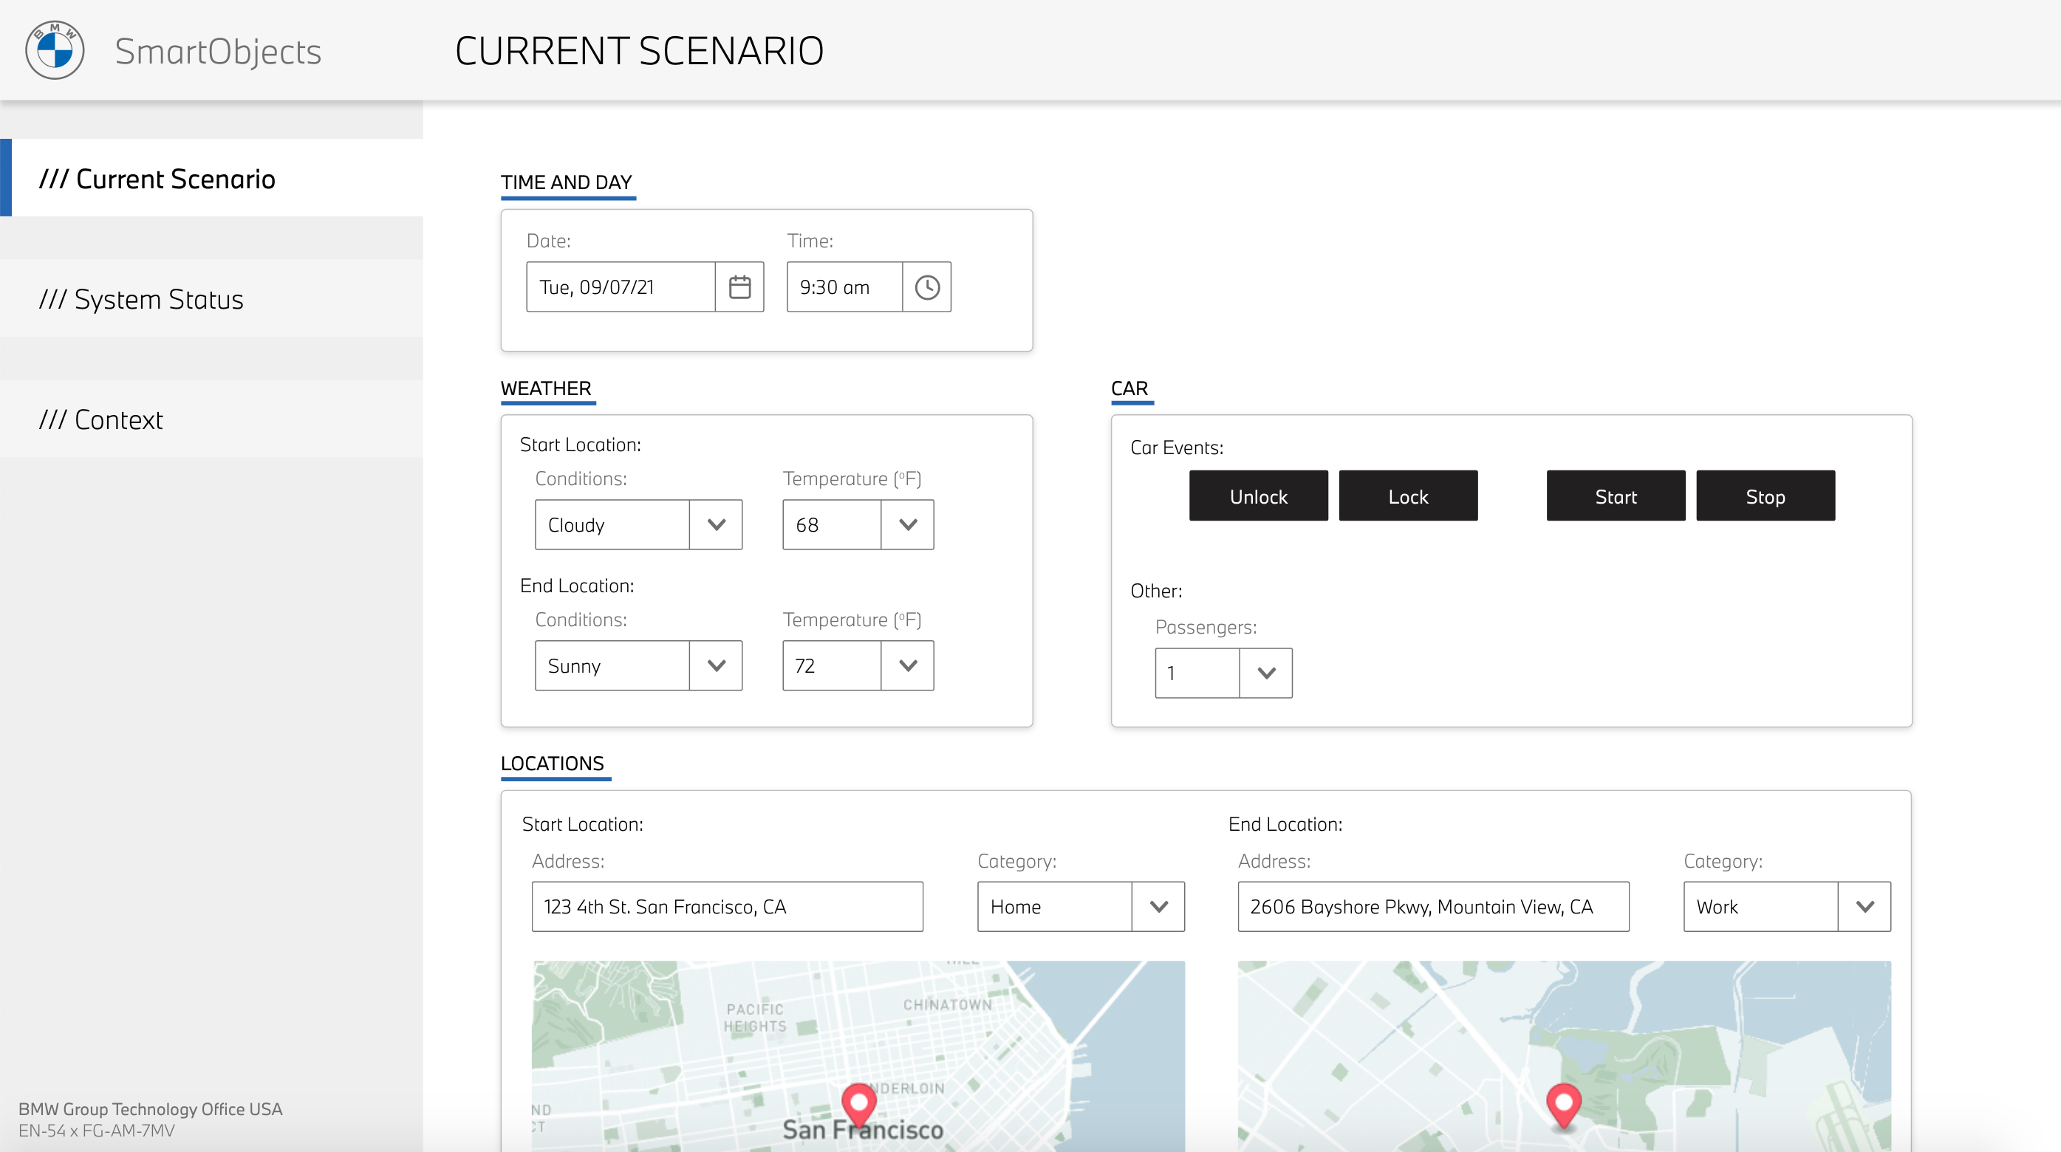Click the end location map pin in Mountain View

(1563, 1105)
